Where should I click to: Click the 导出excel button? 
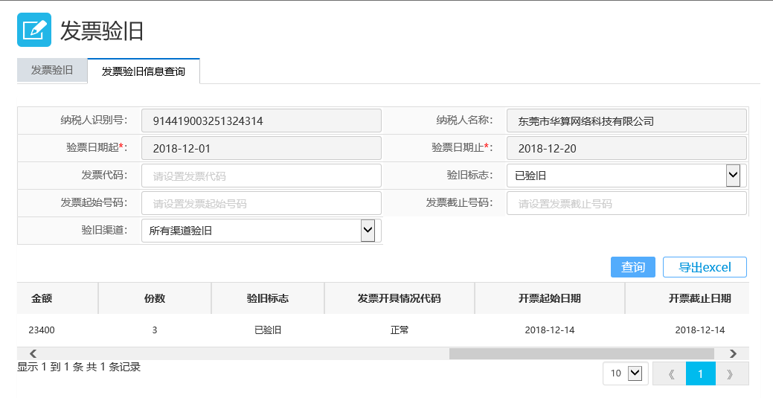pos(705,267)
